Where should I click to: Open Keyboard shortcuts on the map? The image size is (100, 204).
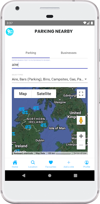tap(23, 153)
